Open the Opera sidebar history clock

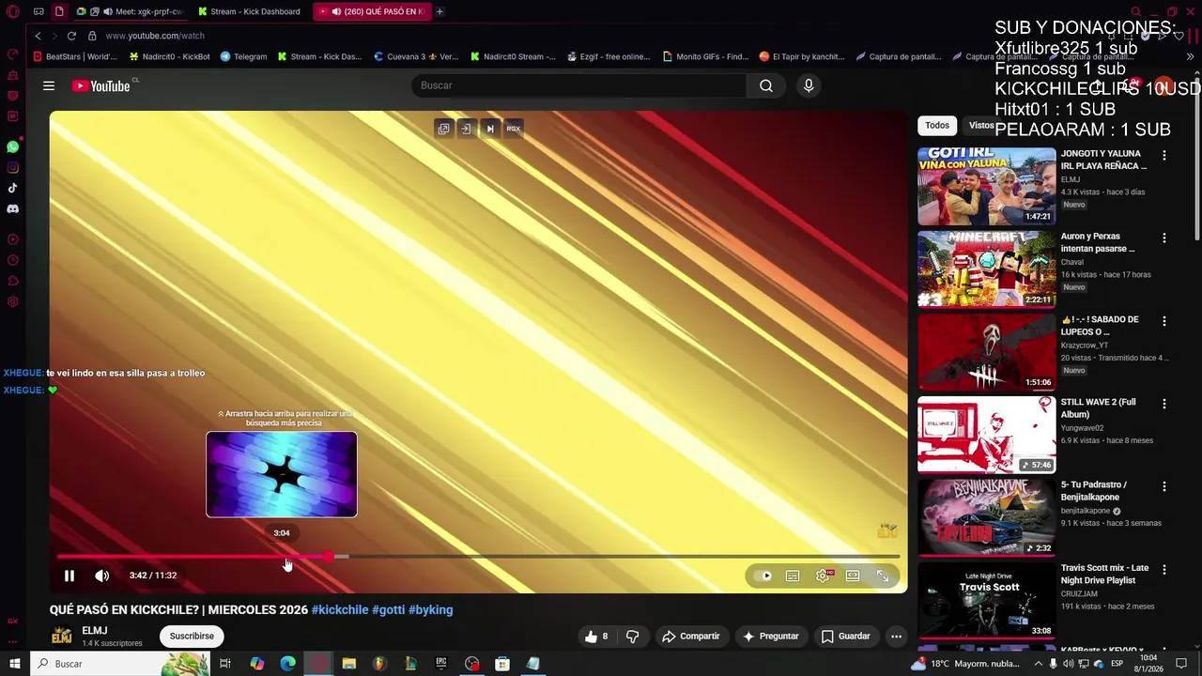[12, 260]
